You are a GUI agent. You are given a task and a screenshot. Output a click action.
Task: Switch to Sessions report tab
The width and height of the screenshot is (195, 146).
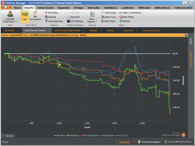128,30
